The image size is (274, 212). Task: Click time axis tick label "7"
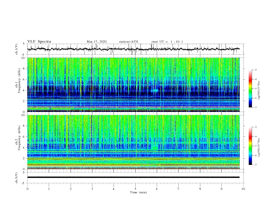[x=179, y=189]
